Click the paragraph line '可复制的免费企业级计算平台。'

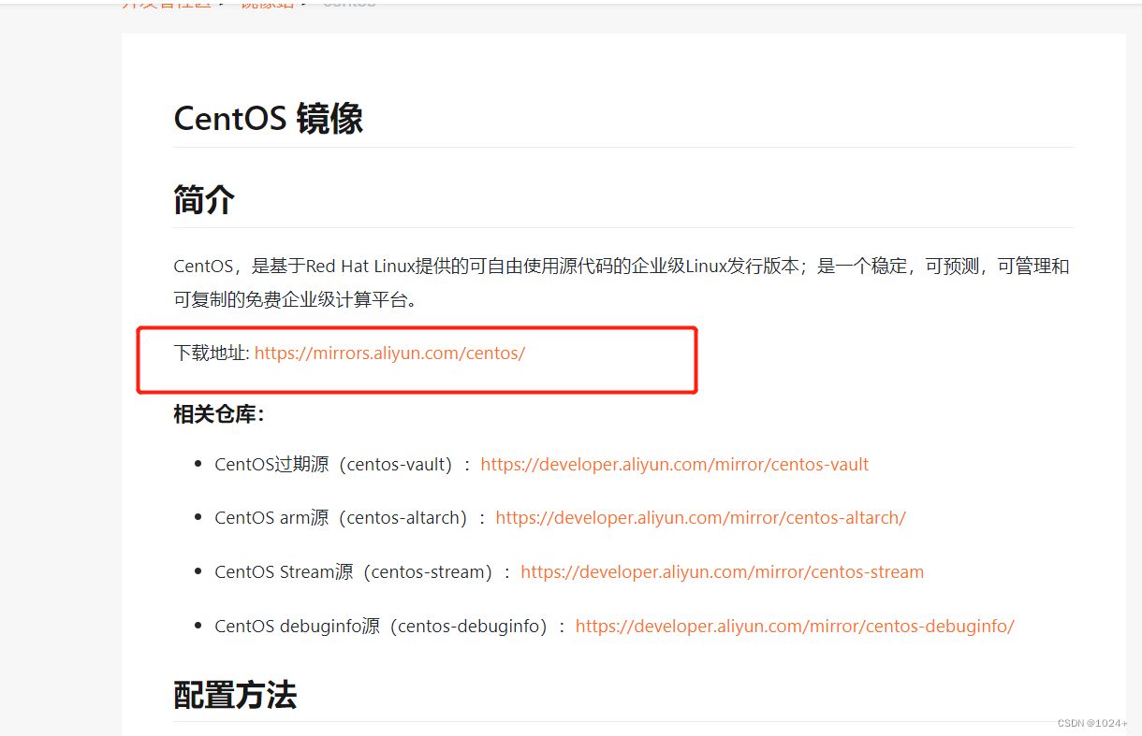coord(296,299)
